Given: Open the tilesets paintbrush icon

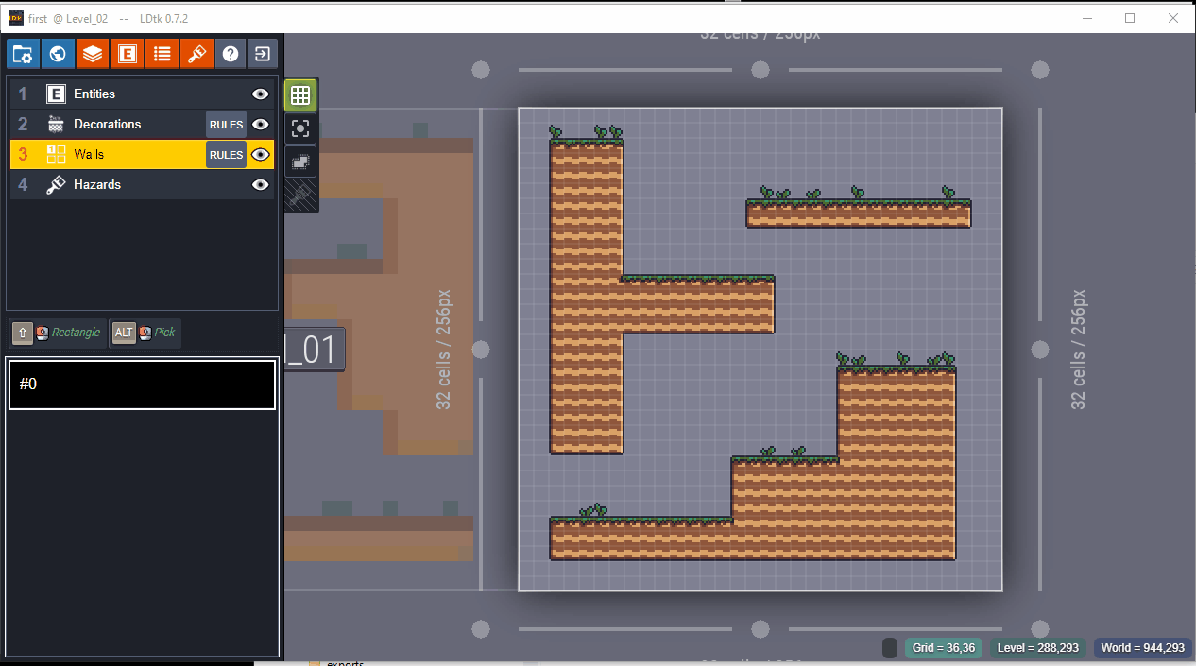Looking at the screenshot, I should pos(196,54).
